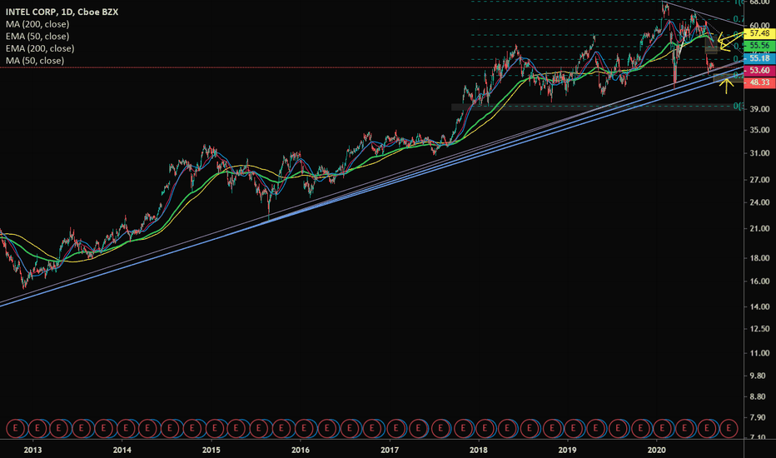
Task: Click the 31.00 price axis value
Action: [x=759, y=153]
